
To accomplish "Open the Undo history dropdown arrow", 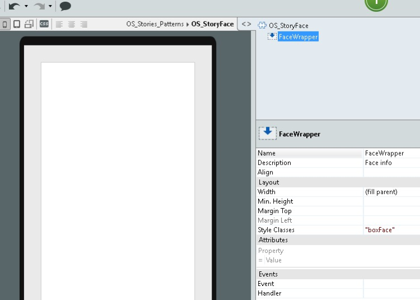I will (x=26, y=6).
